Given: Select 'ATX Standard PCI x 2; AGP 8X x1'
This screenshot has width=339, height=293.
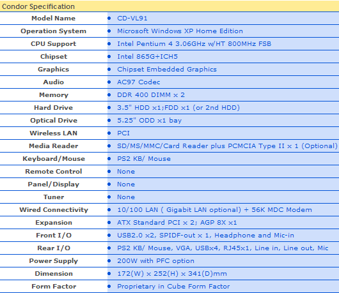Looking at the screenshot, I should pos(177,222).
